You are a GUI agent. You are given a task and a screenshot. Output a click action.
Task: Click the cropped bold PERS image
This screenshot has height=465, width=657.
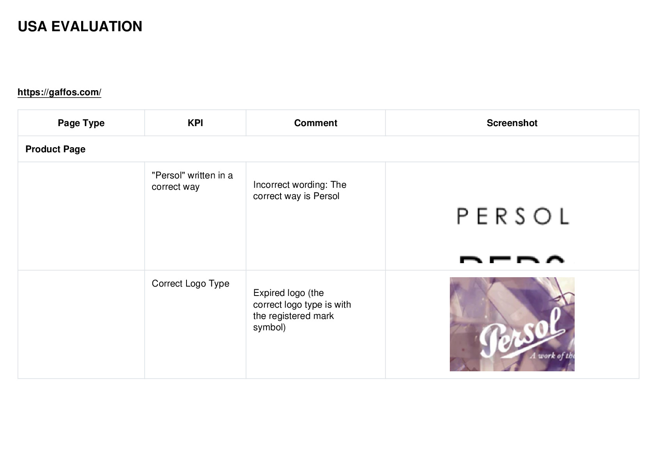point(512,259)
